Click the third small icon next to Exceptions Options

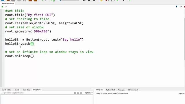coord(81,93)
